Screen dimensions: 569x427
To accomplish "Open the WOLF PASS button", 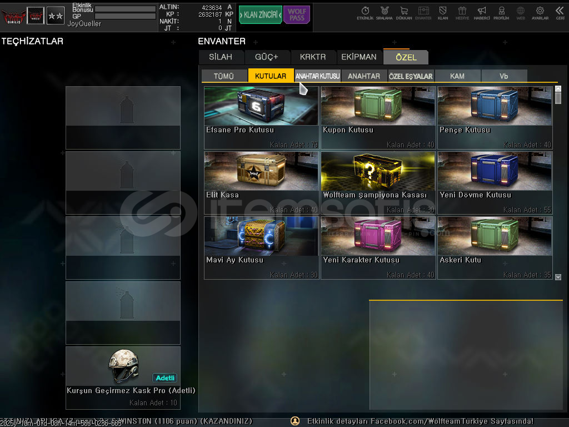I will (297, 15).
